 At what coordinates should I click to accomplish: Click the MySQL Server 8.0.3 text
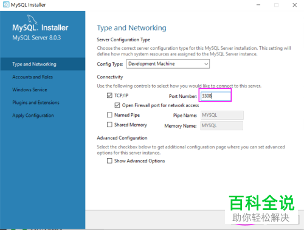tap(36, 38)
